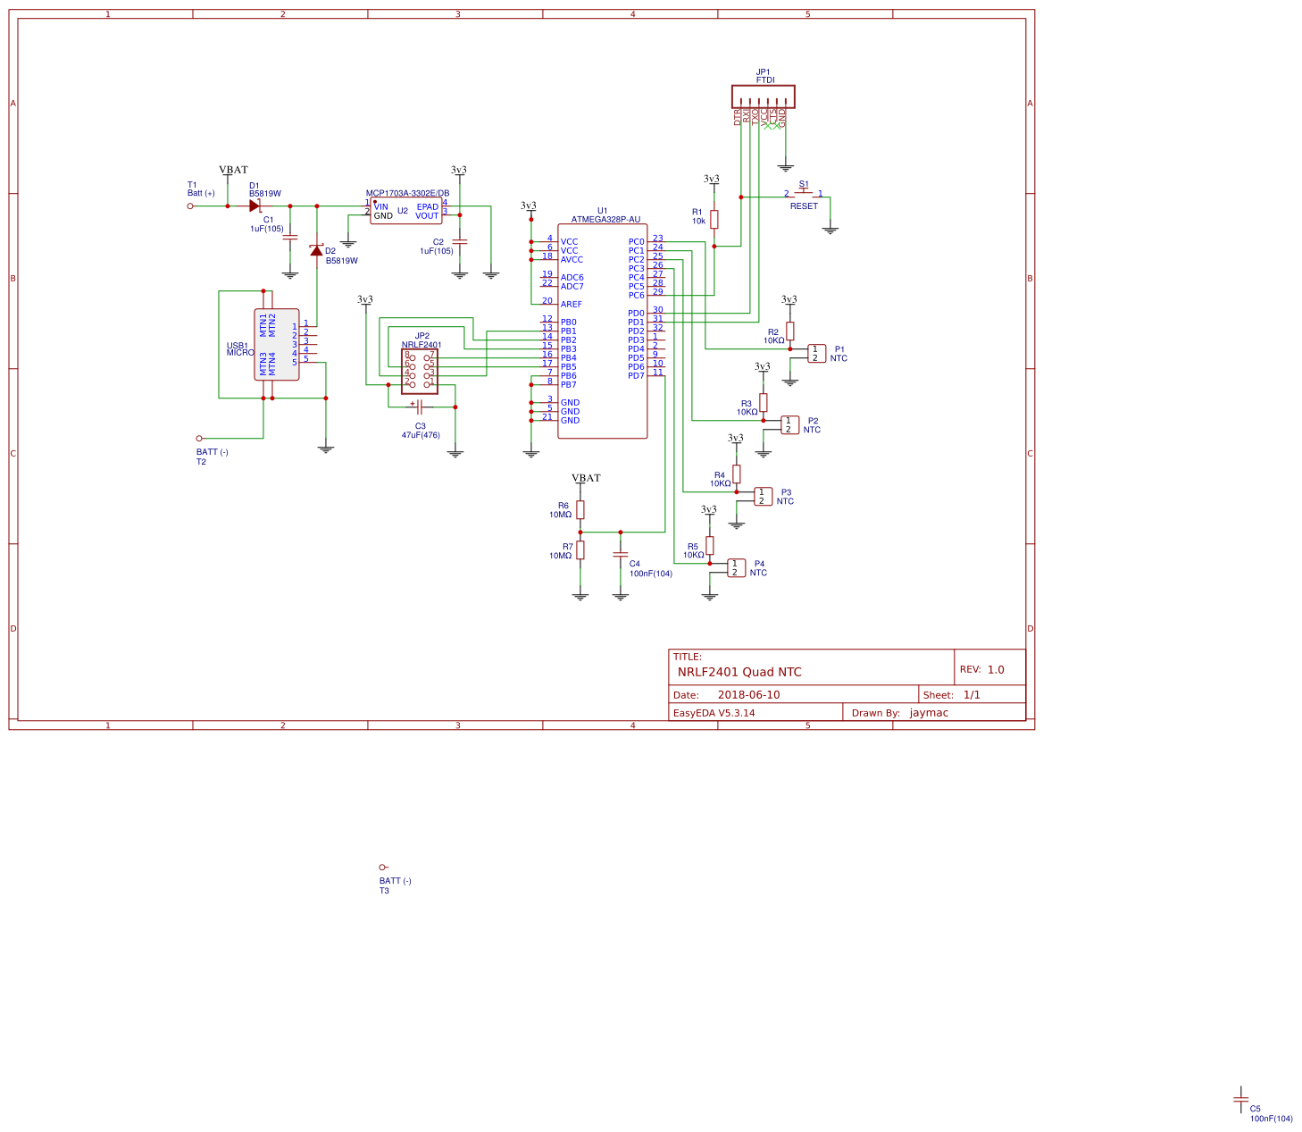The image size is (1302, 1132).
Task: Select diode D1 labeled B5819W
Action: click(255, 205)
